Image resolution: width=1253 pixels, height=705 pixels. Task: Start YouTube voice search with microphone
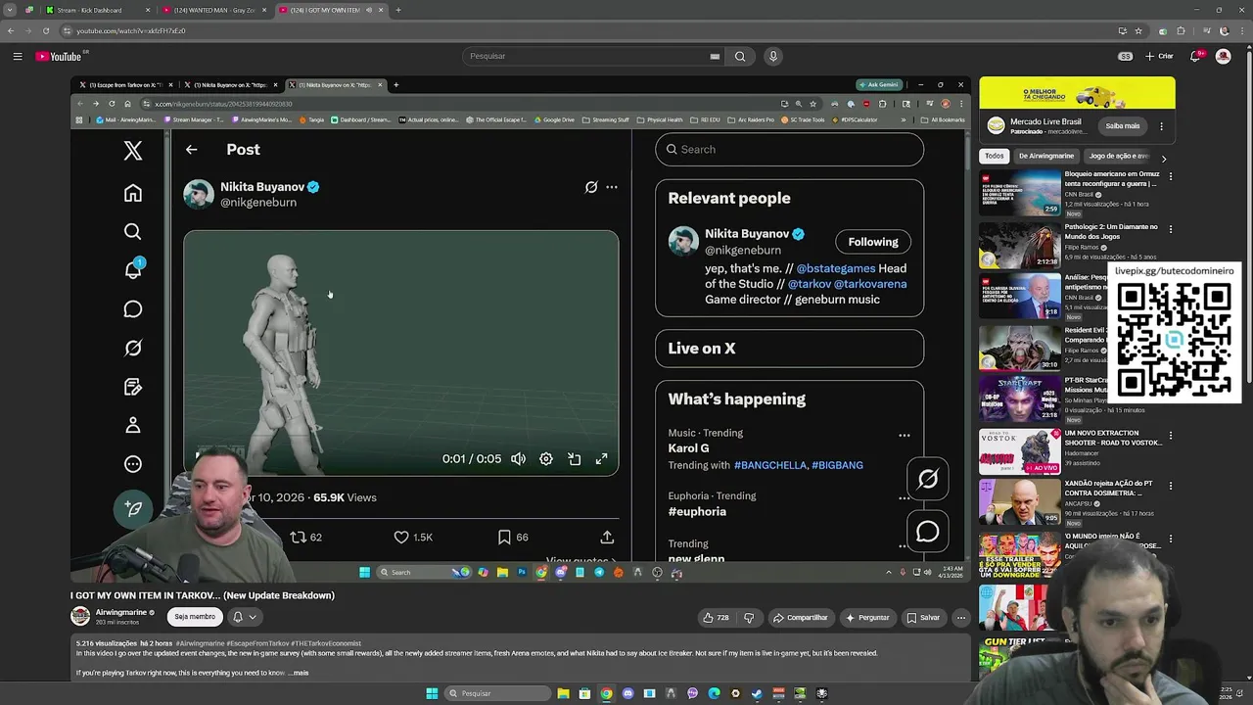[773, 56]
